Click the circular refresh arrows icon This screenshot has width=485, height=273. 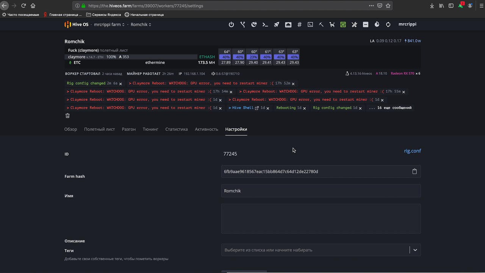[x=388, y=24]
